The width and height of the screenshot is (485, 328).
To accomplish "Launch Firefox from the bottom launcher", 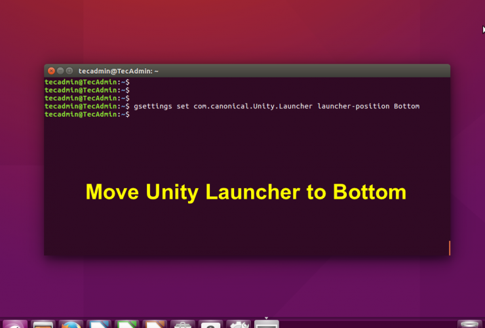I will tap(71, 323).
